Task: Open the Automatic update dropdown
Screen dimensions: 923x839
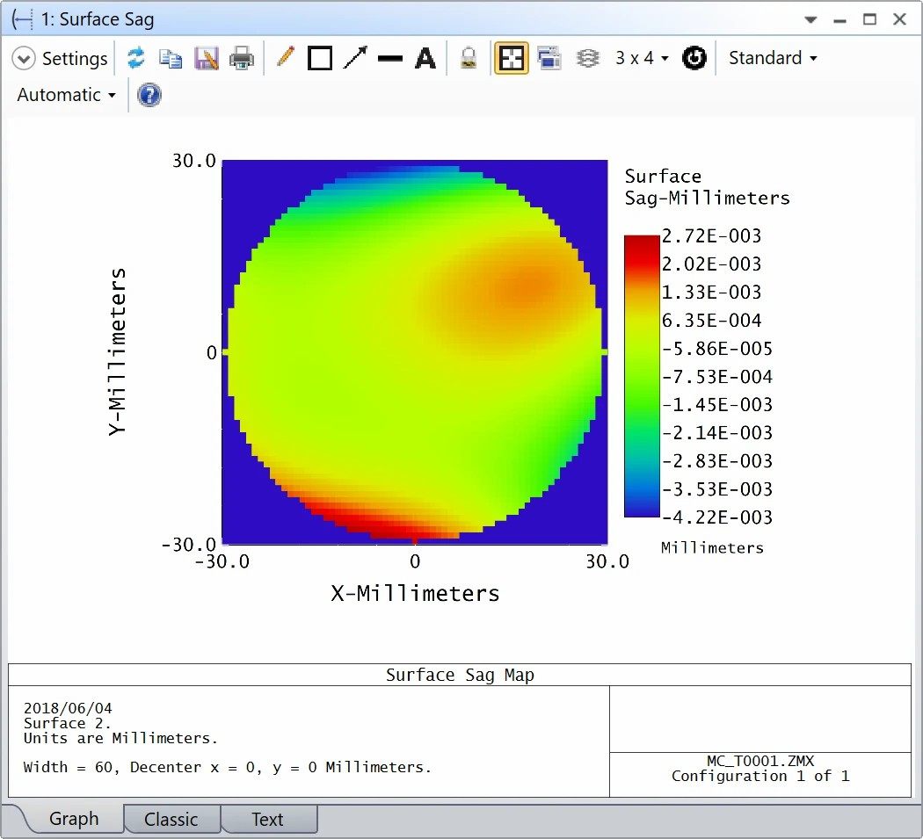Action: point(67,95)
